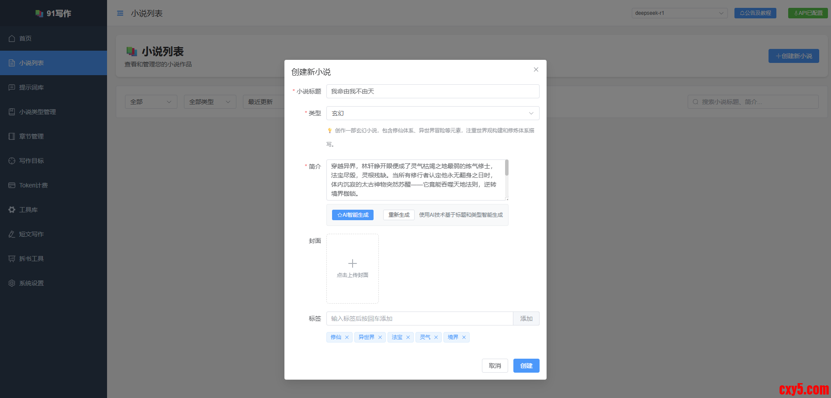831x398 pixels.
Task: Click the blue 创建 button
Action: tap(526, 366)
